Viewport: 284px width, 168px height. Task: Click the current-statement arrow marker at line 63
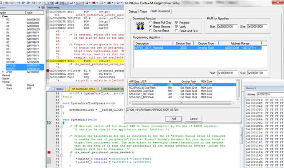pos(49,123)
